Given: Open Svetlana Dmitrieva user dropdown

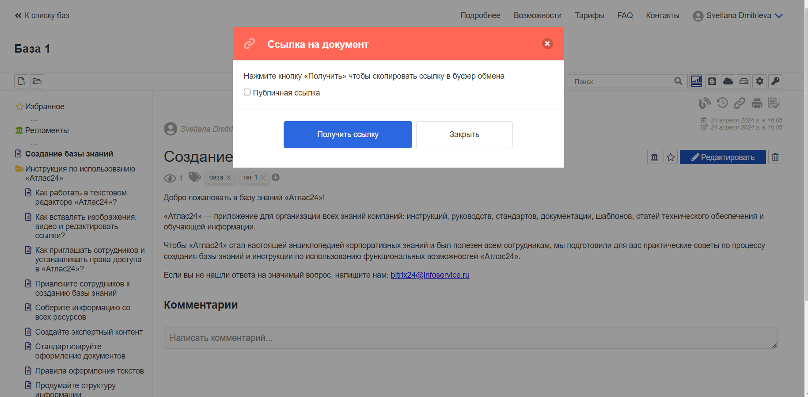Looking at the screenshot, I should 738,15.
